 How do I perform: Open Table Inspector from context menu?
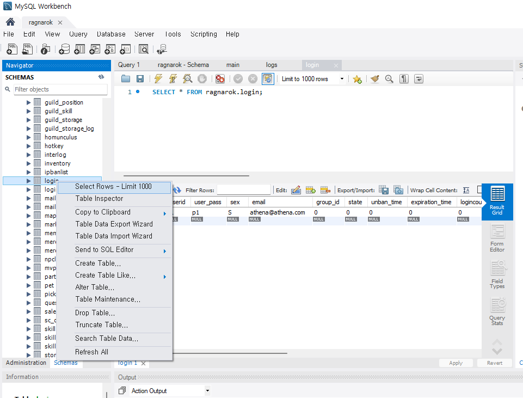click(114, 199)
